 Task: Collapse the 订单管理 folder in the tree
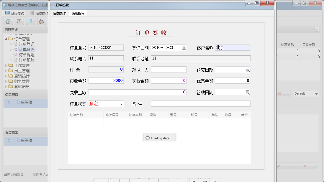[5, 39]
